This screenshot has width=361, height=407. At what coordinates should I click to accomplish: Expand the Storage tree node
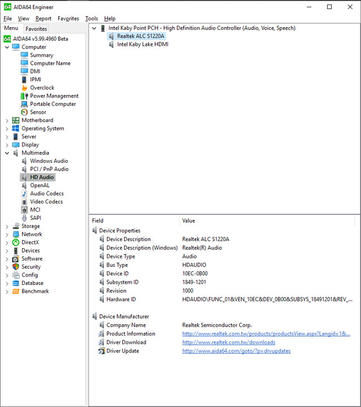click(7, 226)
